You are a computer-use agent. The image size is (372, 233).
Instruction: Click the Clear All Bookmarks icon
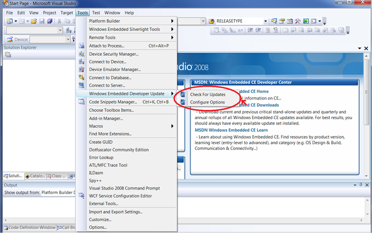tap(341, 30)
